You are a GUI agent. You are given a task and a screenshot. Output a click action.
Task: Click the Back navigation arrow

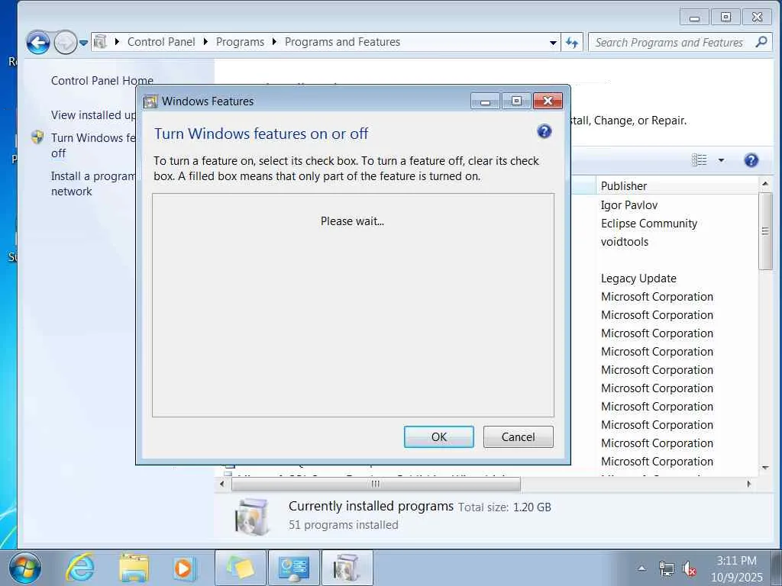(38, 43)
